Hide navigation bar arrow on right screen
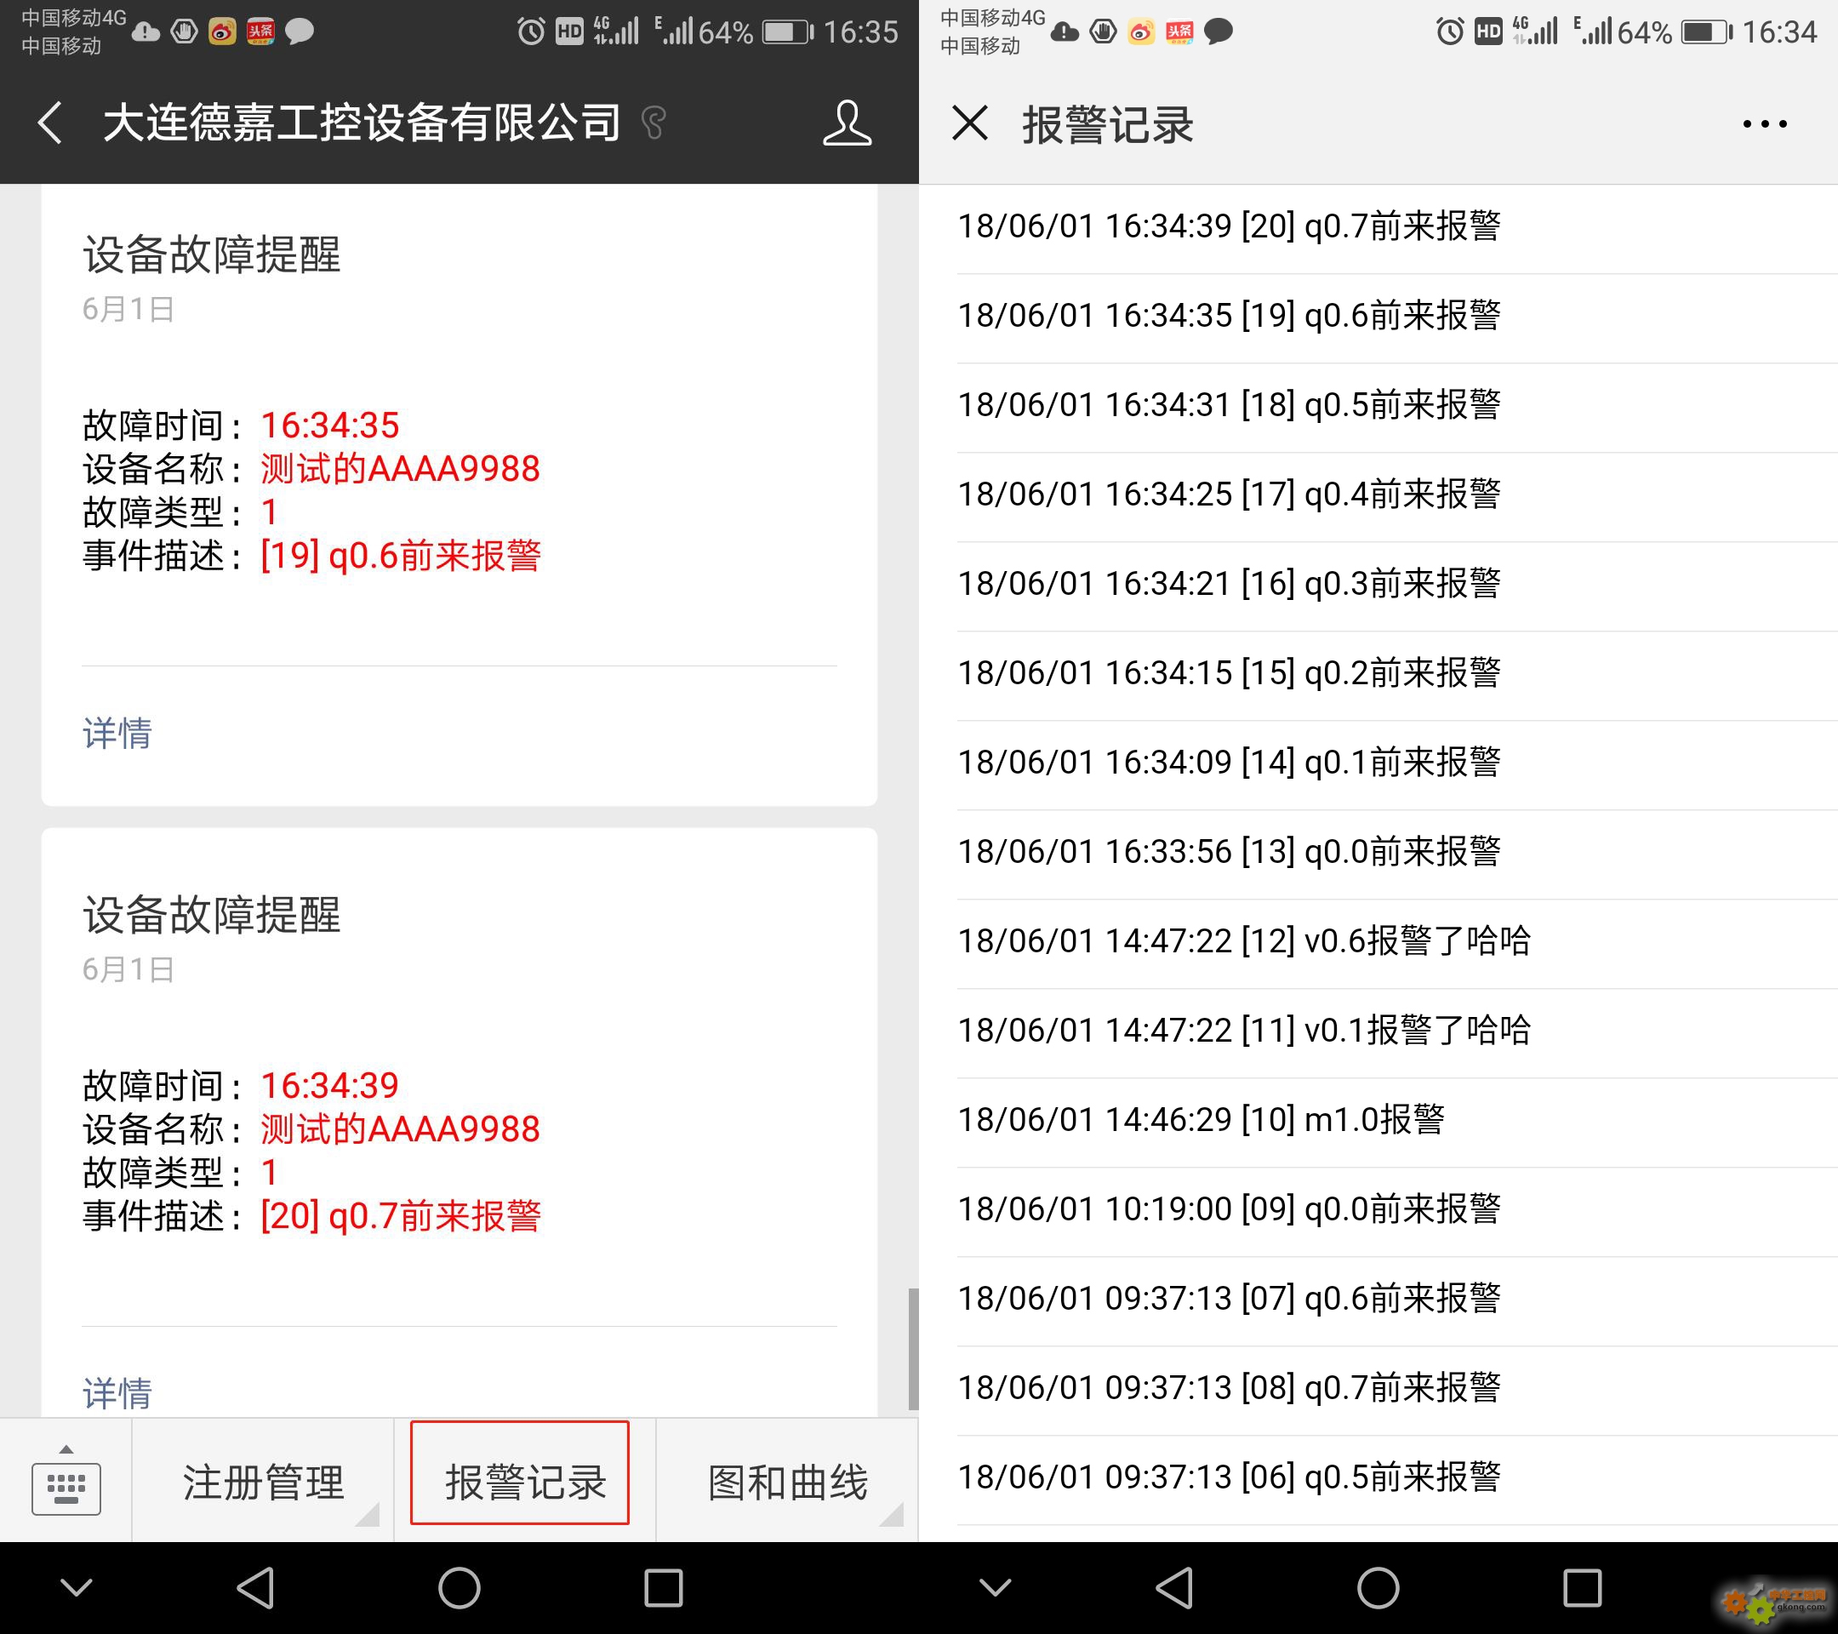 [996, 1588]
